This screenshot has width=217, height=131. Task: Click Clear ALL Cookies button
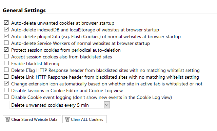(84, 119)
